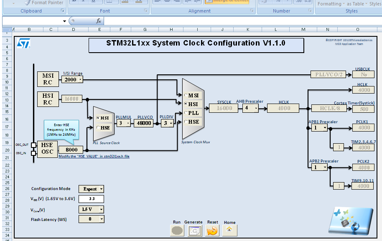Click the Cortex Timer value 500

364,109
